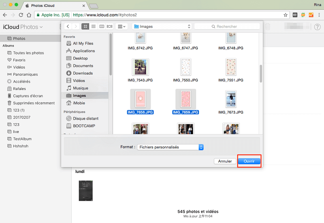Switch file dialog to icon view
Screen dimensions: 324x223
tap(85, 26)
